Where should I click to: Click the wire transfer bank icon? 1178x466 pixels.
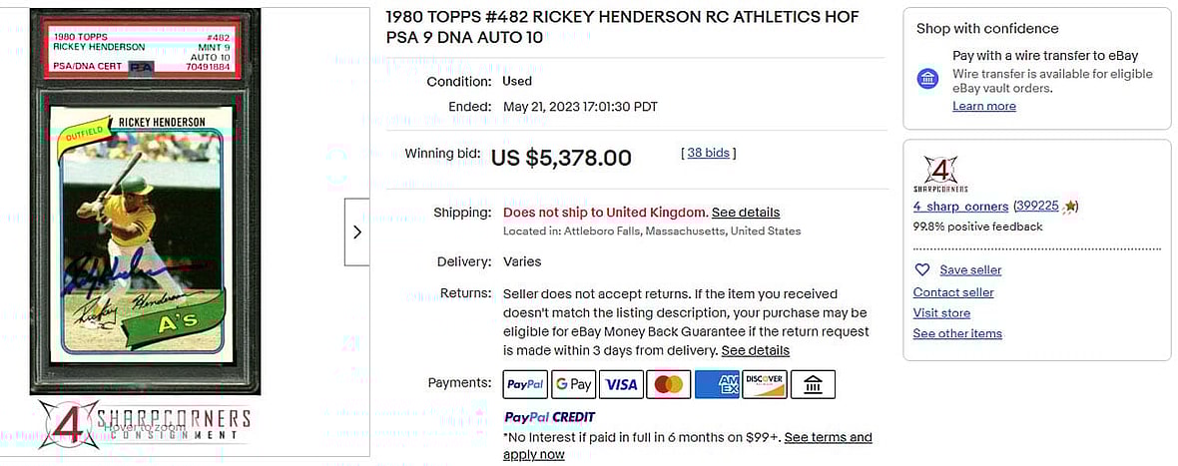(x=928, y=79)
